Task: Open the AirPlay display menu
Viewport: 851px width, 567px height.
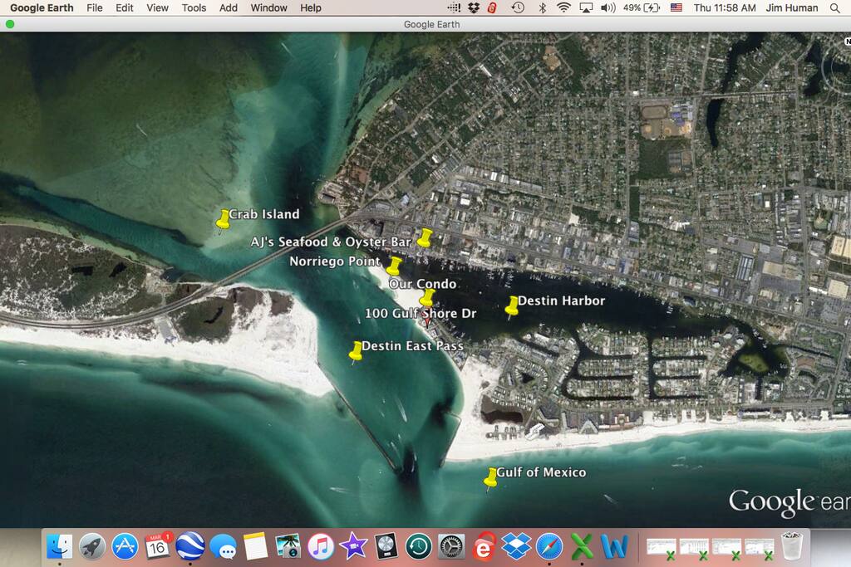Action: (x=586, y=7)
